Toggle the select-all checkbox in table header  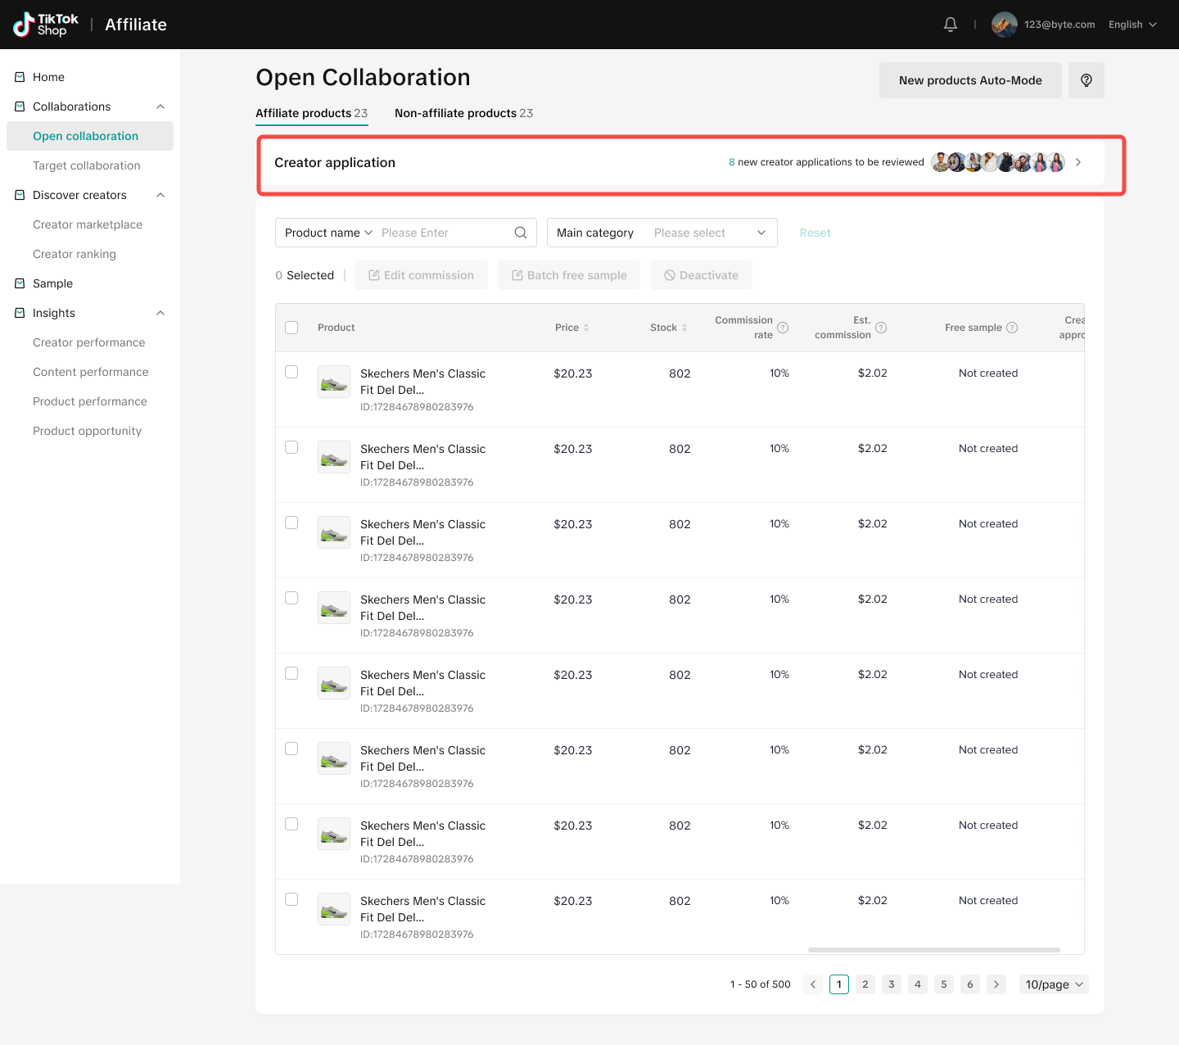point(291,328)
